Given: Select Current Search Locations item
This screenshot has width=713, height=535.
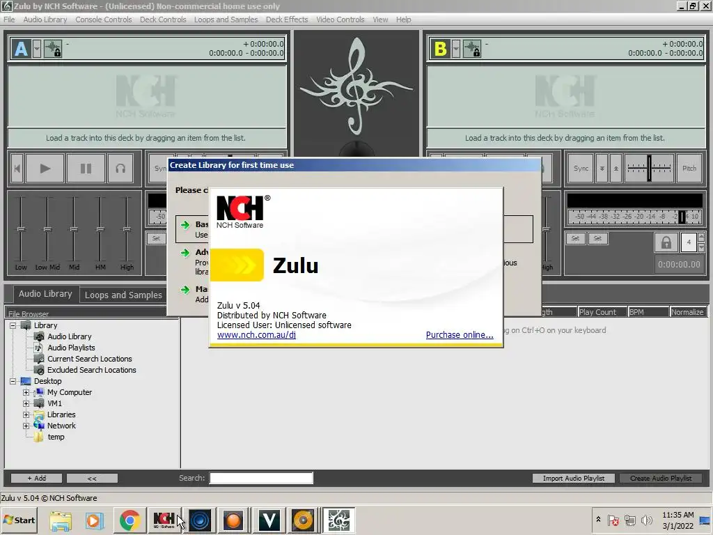Looking at the screenshot, I should [90, 359].
